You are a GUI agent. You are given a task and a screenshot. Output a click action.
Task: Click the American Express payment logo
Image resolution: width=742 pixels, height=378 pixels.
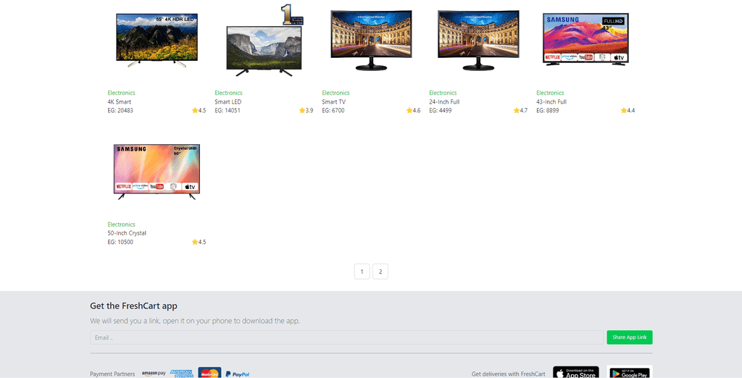pyautogui.click(x=181, y=373)
